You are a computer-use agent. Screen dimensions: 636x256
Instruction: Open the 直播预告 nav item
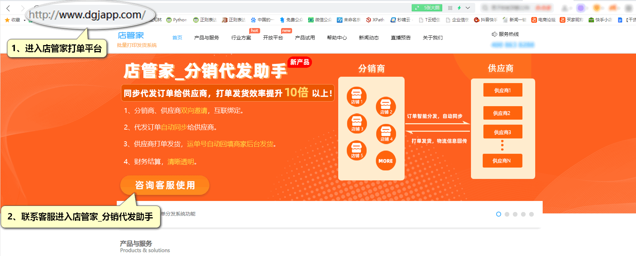tap(401, 38)
